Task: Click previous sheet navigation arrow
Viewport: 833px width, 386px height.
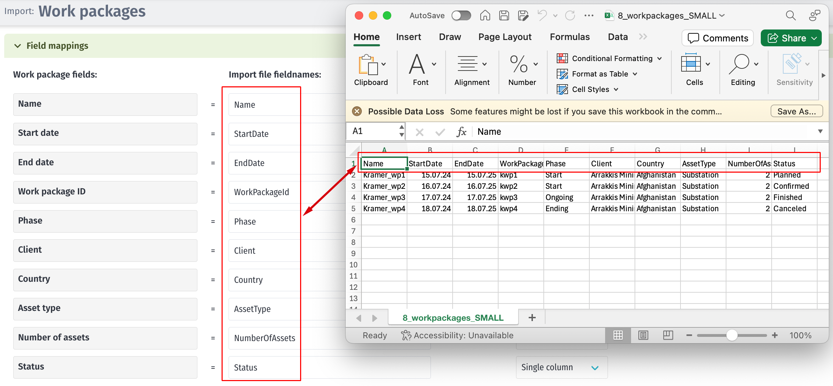Action: (359, 318)
